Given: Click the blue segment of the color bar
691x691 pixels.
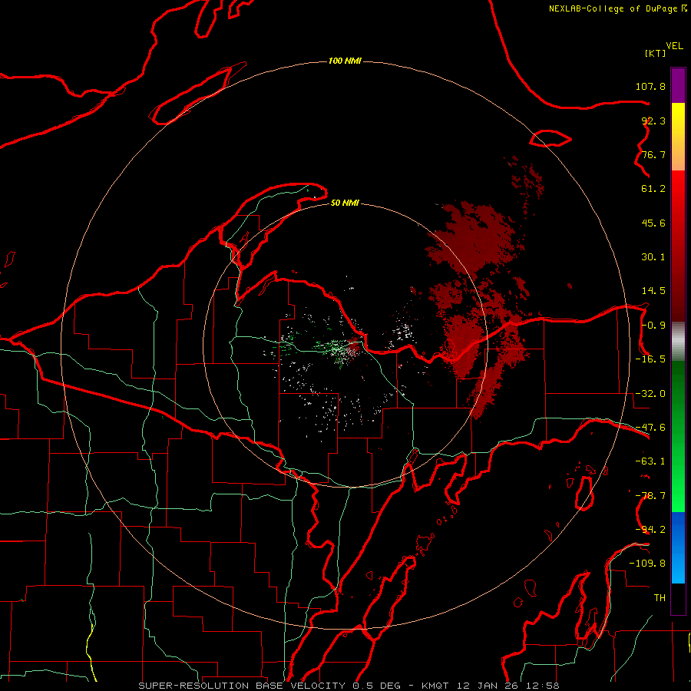Looking at the screenshot, I should [x=678, y=547].
